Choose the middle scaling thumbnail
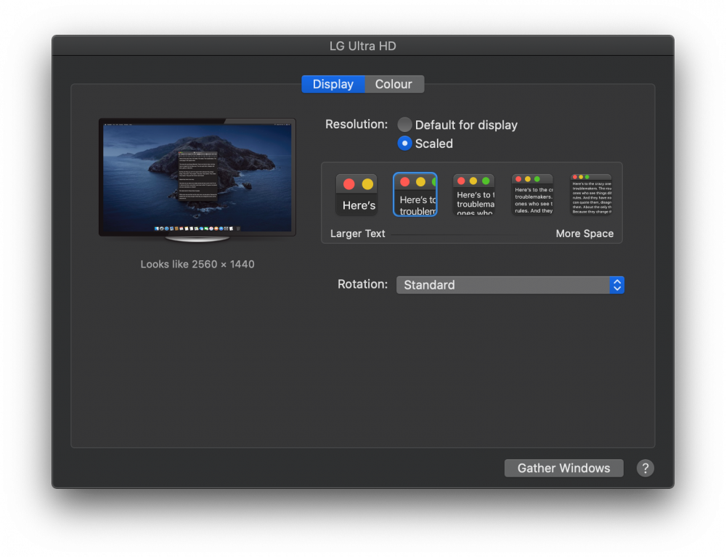 [473, 194]
